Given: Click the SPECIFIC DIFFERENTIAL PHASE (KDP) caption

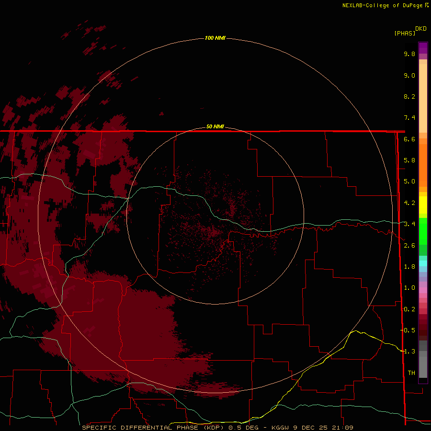Looking at the screenshot, I should 154,428.
